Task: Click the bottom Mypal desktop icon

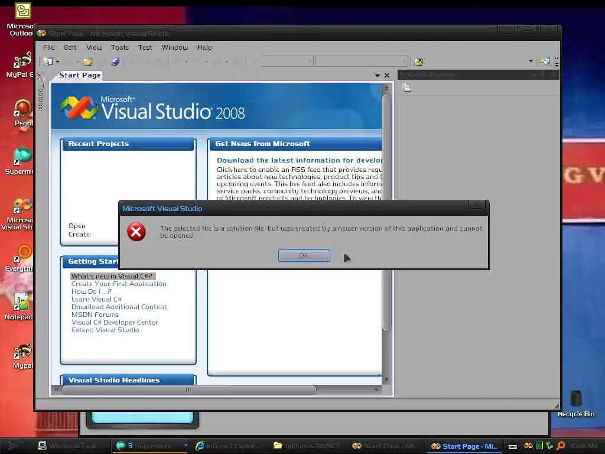Action: (22, 355)
